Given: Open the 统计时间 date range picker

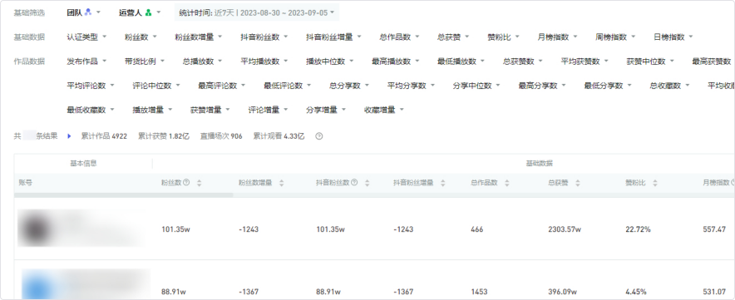Looking at the screenshot, I should point(257,12).
